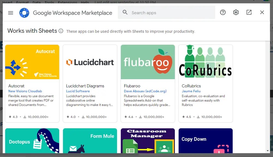Open Data menu in Sheets behind dialog
This screenshot has width=273, height=157.
tap(37, 2)
